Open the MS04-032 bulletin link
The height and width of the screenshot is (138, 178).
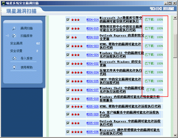pyautogui.click(x=93, y=63)
